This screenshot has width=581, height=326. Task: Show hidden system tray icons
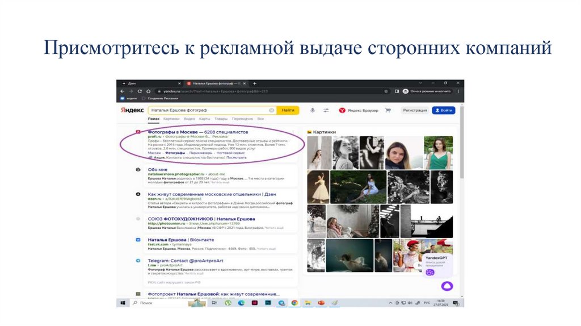coord(390,303)
